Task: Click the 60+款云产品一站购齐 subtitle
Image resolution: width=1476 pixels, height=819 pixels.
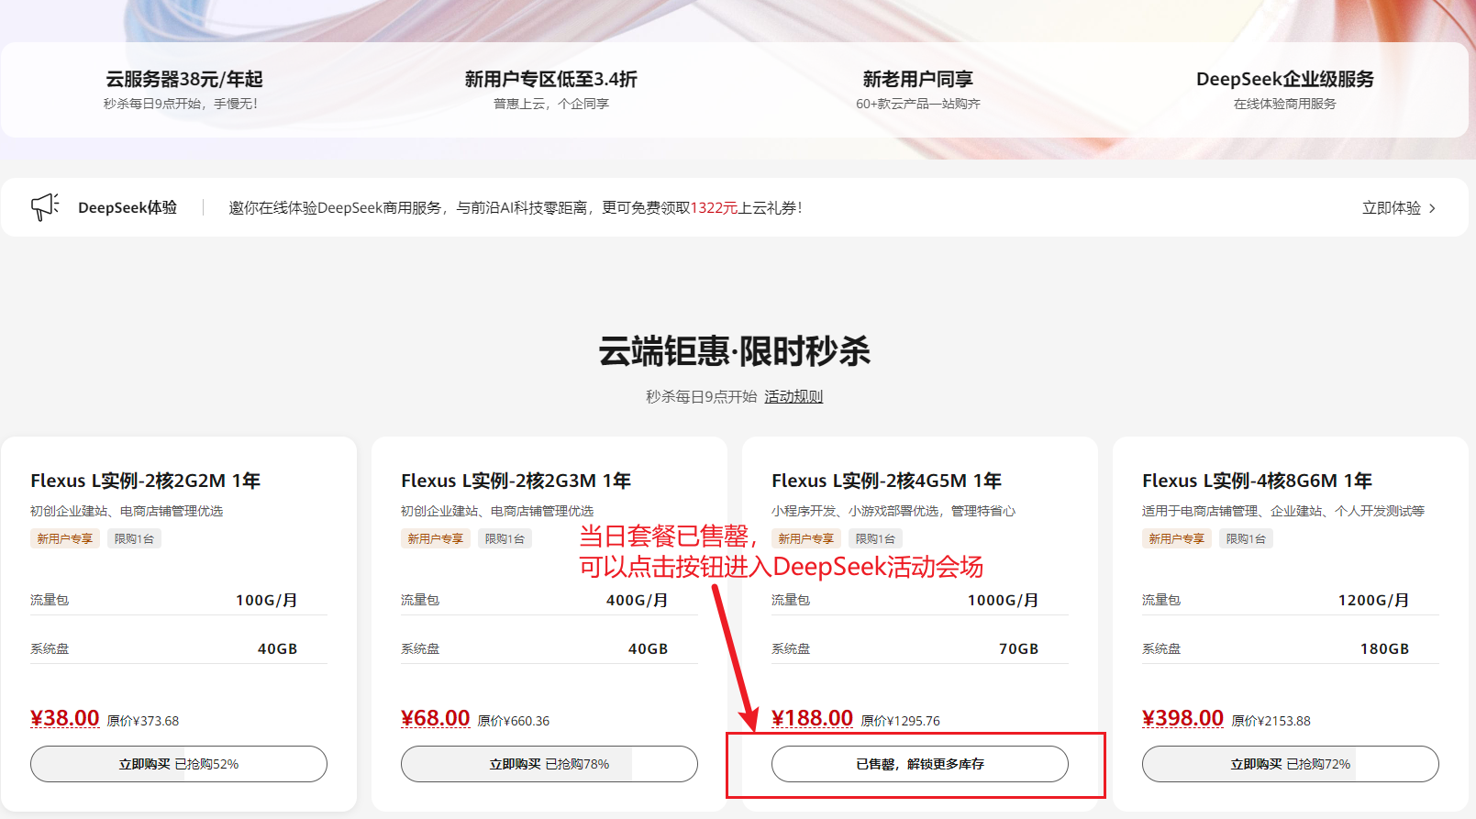Action: (x=918, y=104)
